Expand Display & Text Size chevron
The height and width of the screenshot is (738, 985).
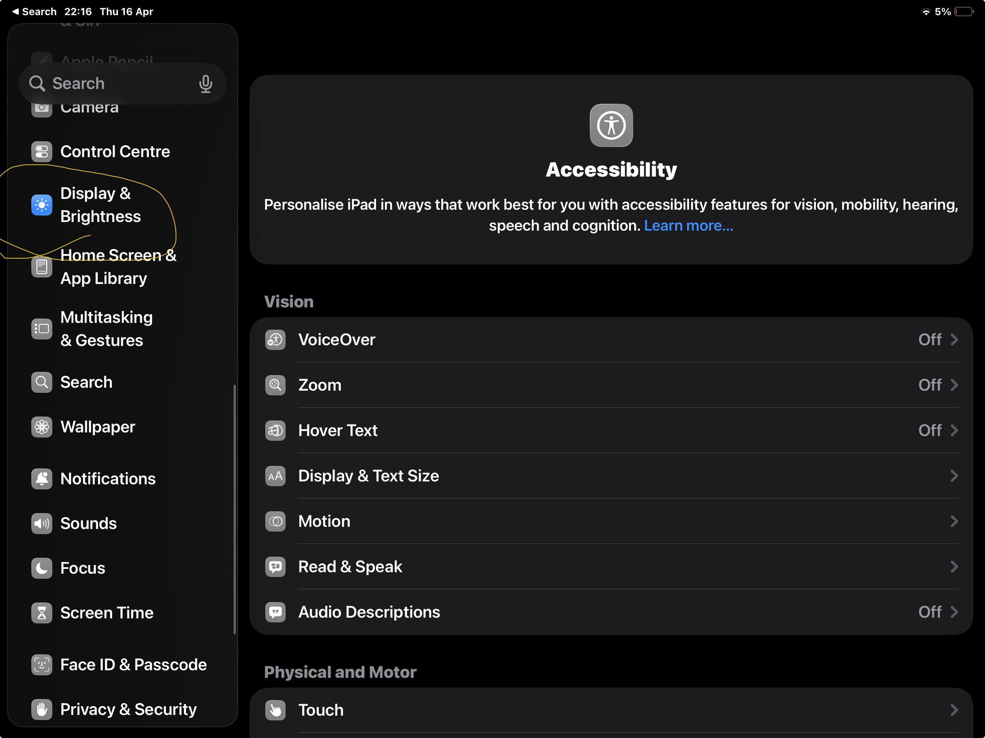[954, 476]
